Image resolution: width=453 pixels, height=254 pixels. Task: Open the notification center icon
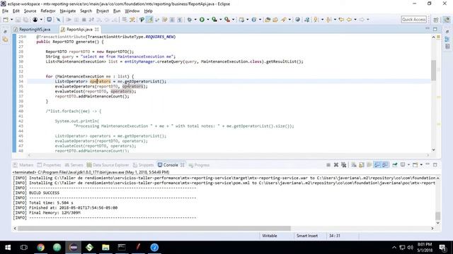[442, 248]
